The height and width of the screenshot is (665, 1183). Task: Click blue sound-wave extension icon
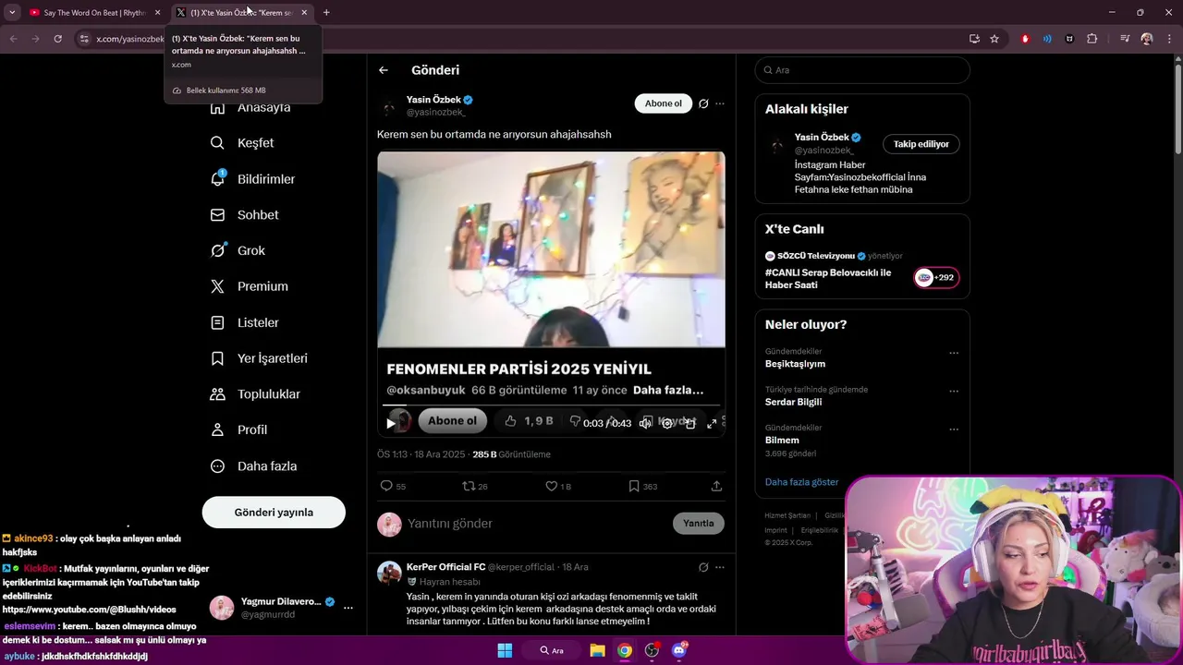(x=1047, y=39)
